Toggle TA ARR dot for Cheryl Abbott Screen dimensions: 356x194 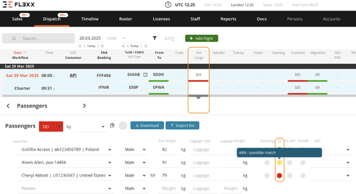coord(303,175)
